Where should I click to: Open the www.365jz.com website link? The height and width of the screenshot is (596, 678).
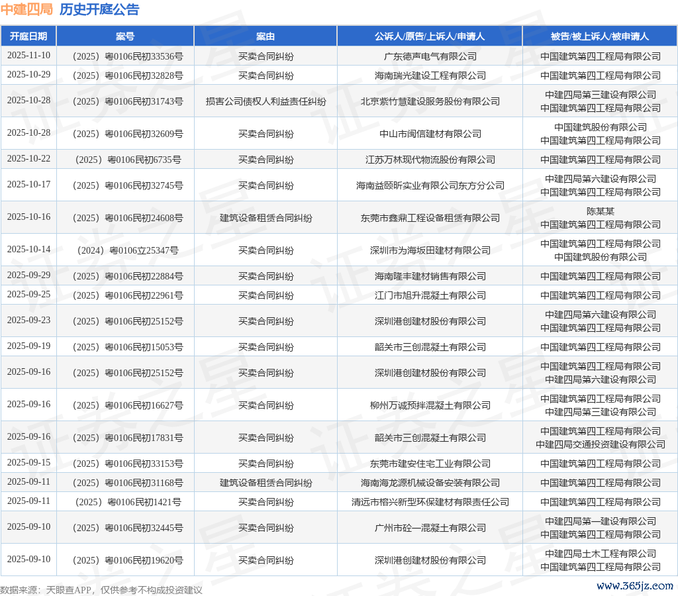[634, 586]
